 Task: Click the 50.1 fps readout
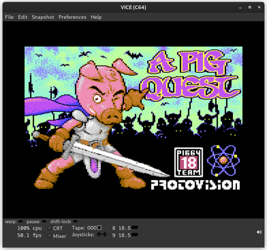(29, 236)
